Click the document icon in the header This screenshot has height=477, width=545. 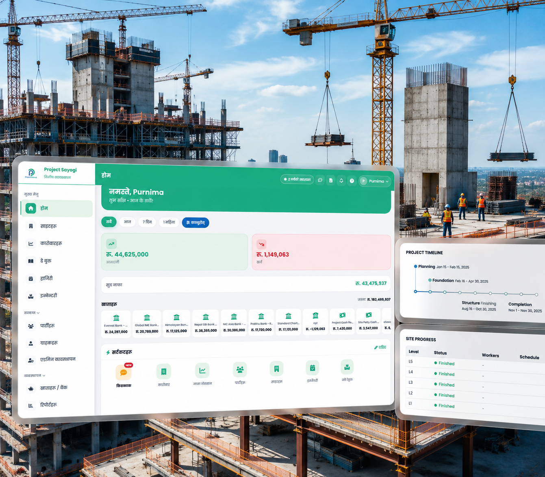[x=331, y=180]
